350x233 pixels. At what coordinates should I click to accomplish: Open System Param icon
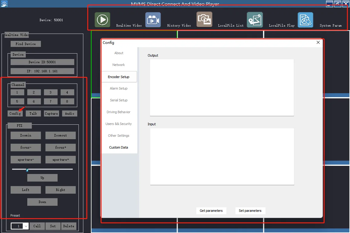coord(305,20)
